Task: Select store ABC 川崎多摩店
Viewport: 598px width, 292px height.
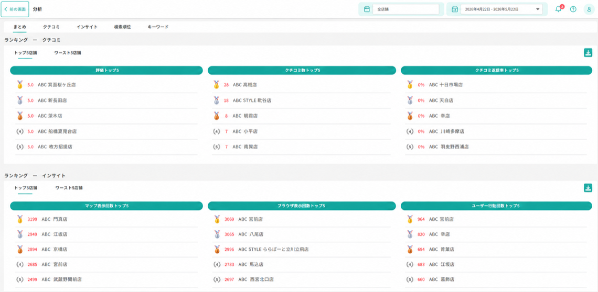Action: tap(447, 131)
